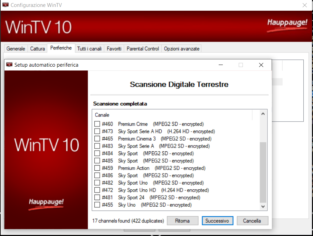Click the Sky Sport 24 channel name
Image resolution: width=313 pixels, height=236 pixels.
pos(131,197)
